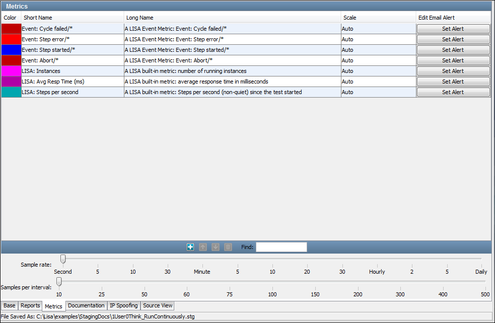Open the Reports tab
This screenshot has height=323, width=495.
point(30,305)
